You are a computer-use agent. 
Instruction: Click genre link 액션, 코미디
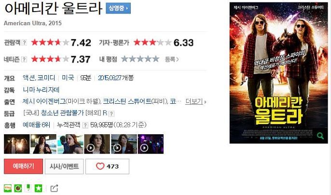(39, 78)
